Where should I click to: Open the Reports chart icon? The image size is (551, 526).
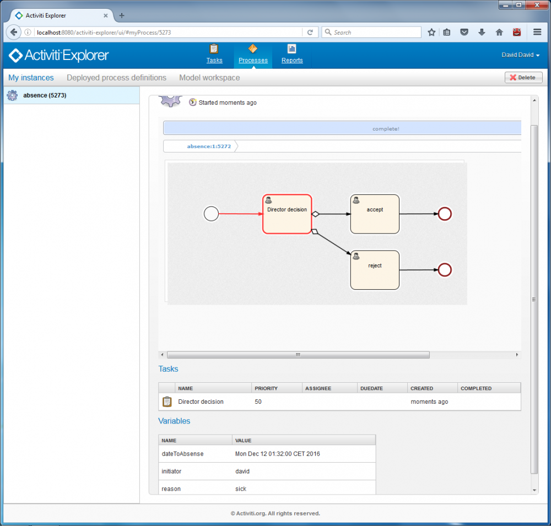291,49
